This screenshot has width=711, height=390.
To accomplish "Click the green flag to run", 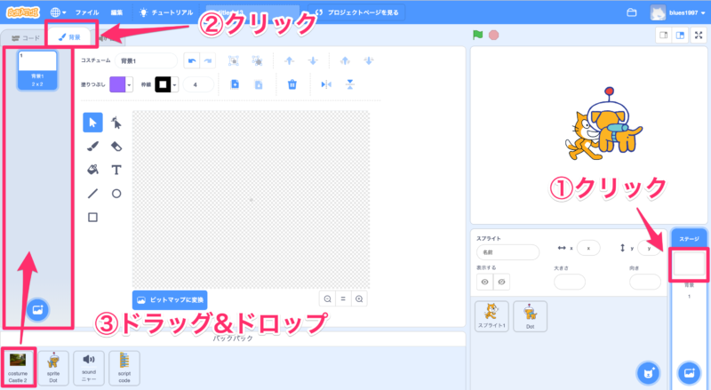I will [x=477, y=35].
